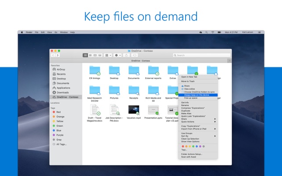Switch to list view in toolbar
This screenshot has width=282, height=176.
[x=90, y=55]
